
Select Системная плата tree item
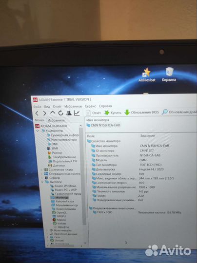point(59,169)
